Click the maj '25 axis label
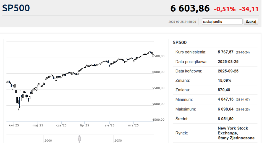 (38, 125)
